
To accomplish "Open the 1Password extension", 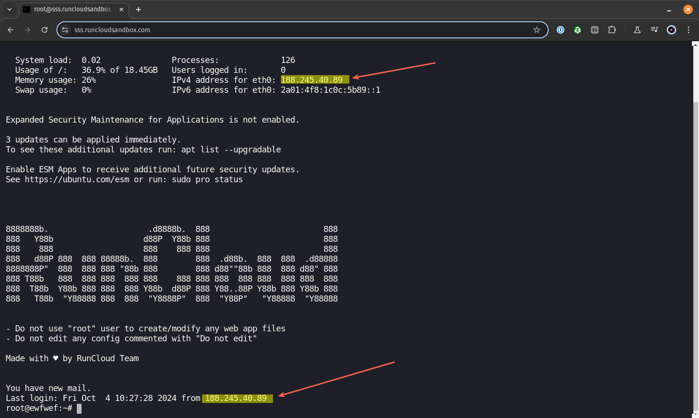I will 560,30.
